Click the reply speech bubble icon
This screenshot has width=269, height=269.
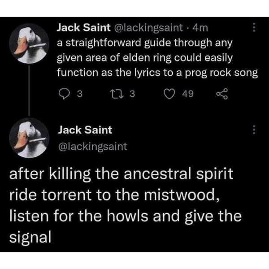[64, 94]
